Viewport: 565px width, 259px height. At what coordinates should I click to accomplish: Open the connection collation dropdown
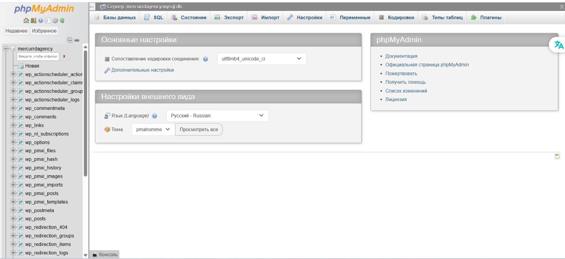262,59
